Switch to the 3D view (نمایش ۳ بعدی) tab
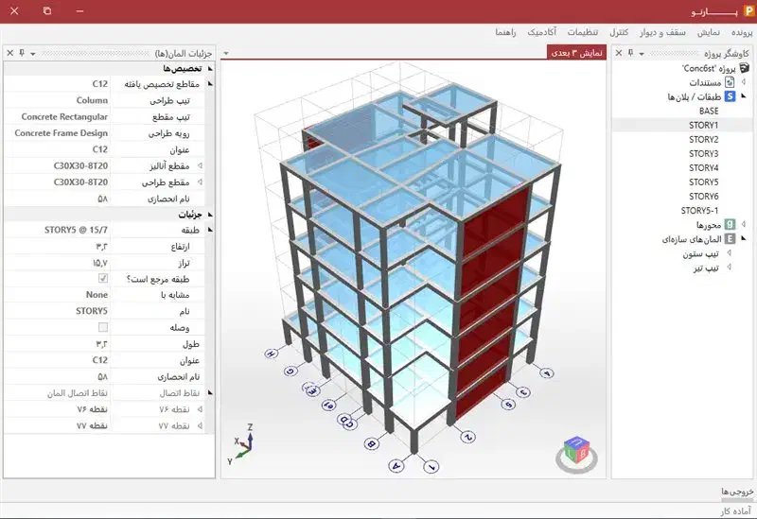757x519 pixels. pyautogui.click(x=576, y=53)
